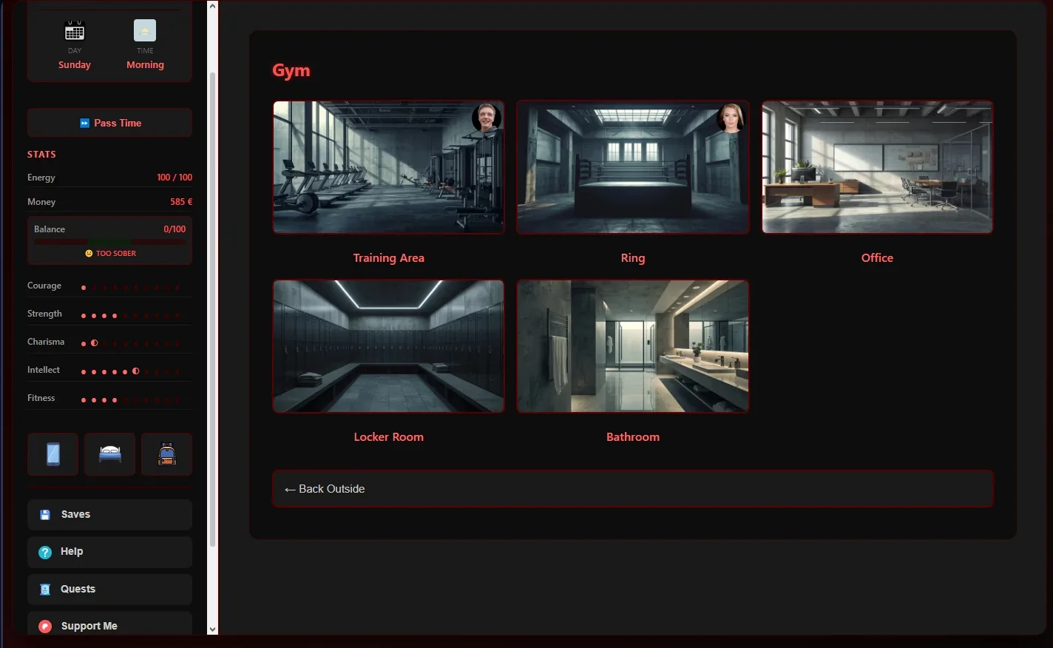Image resolution: width=1053 pixels, height=648 pixels.
Task: Open the Office location image
Action: click(878, 167)
